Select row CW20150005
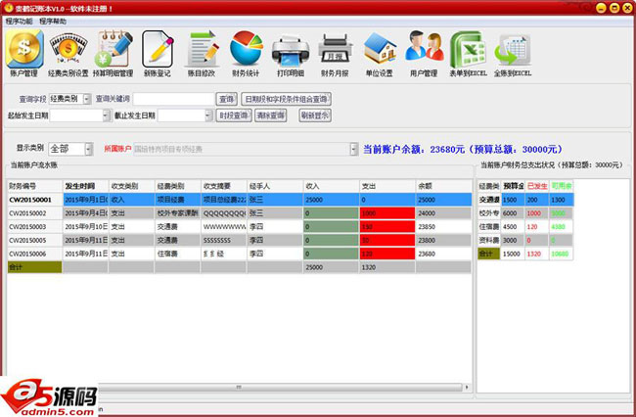This screenshot has height=417, width=636. 240,240
